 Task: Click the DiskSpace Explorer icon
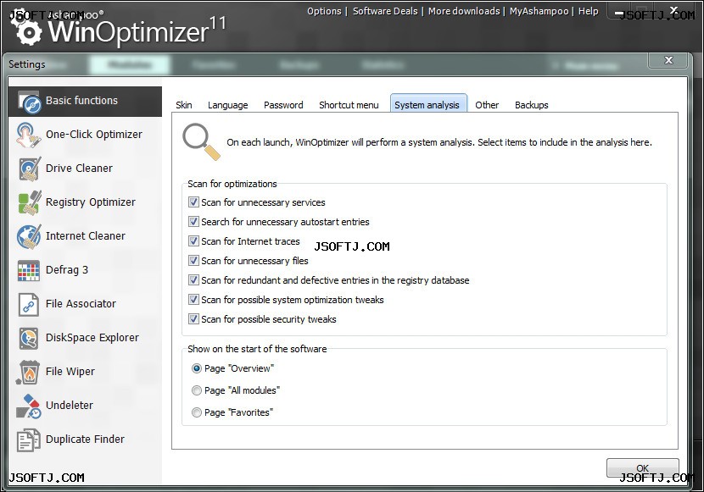[x=29, y=339]
